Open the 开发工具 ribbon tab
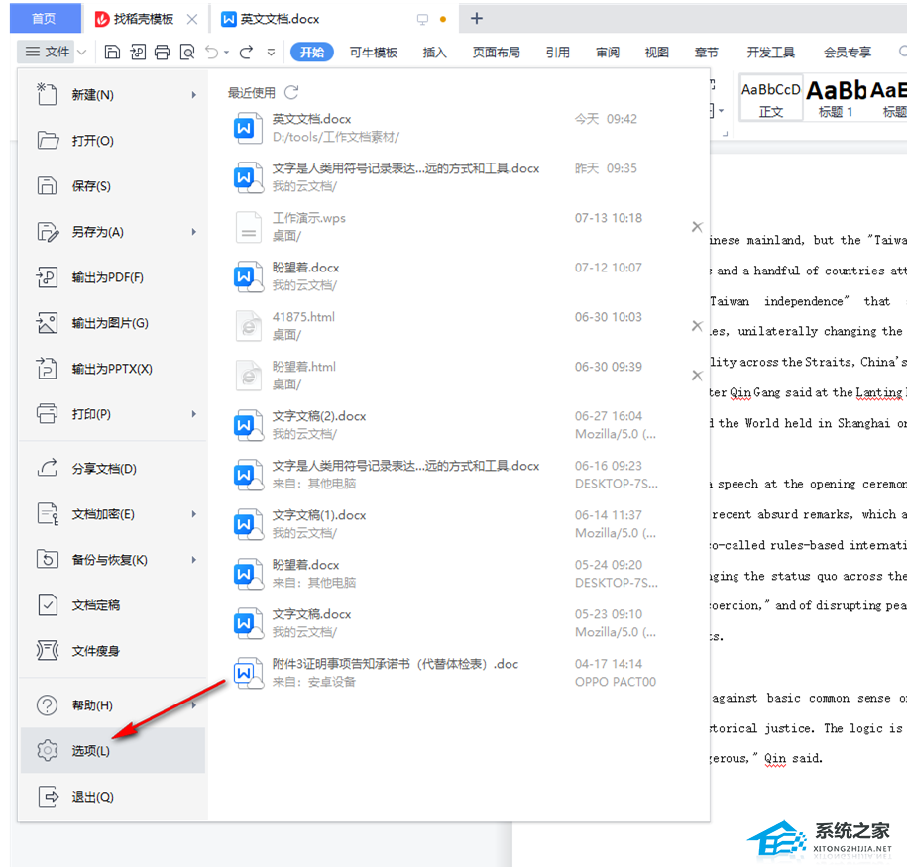The width and height of the screenshot is (907, 867). coord(771,53)
